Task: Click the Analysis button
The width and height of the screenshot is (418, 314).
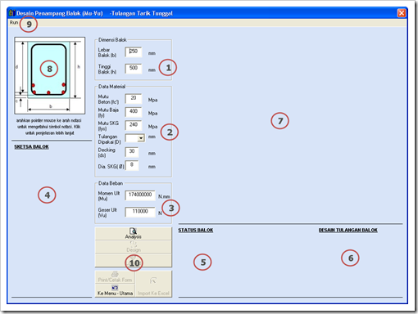Action: click(x=134, y=234)
